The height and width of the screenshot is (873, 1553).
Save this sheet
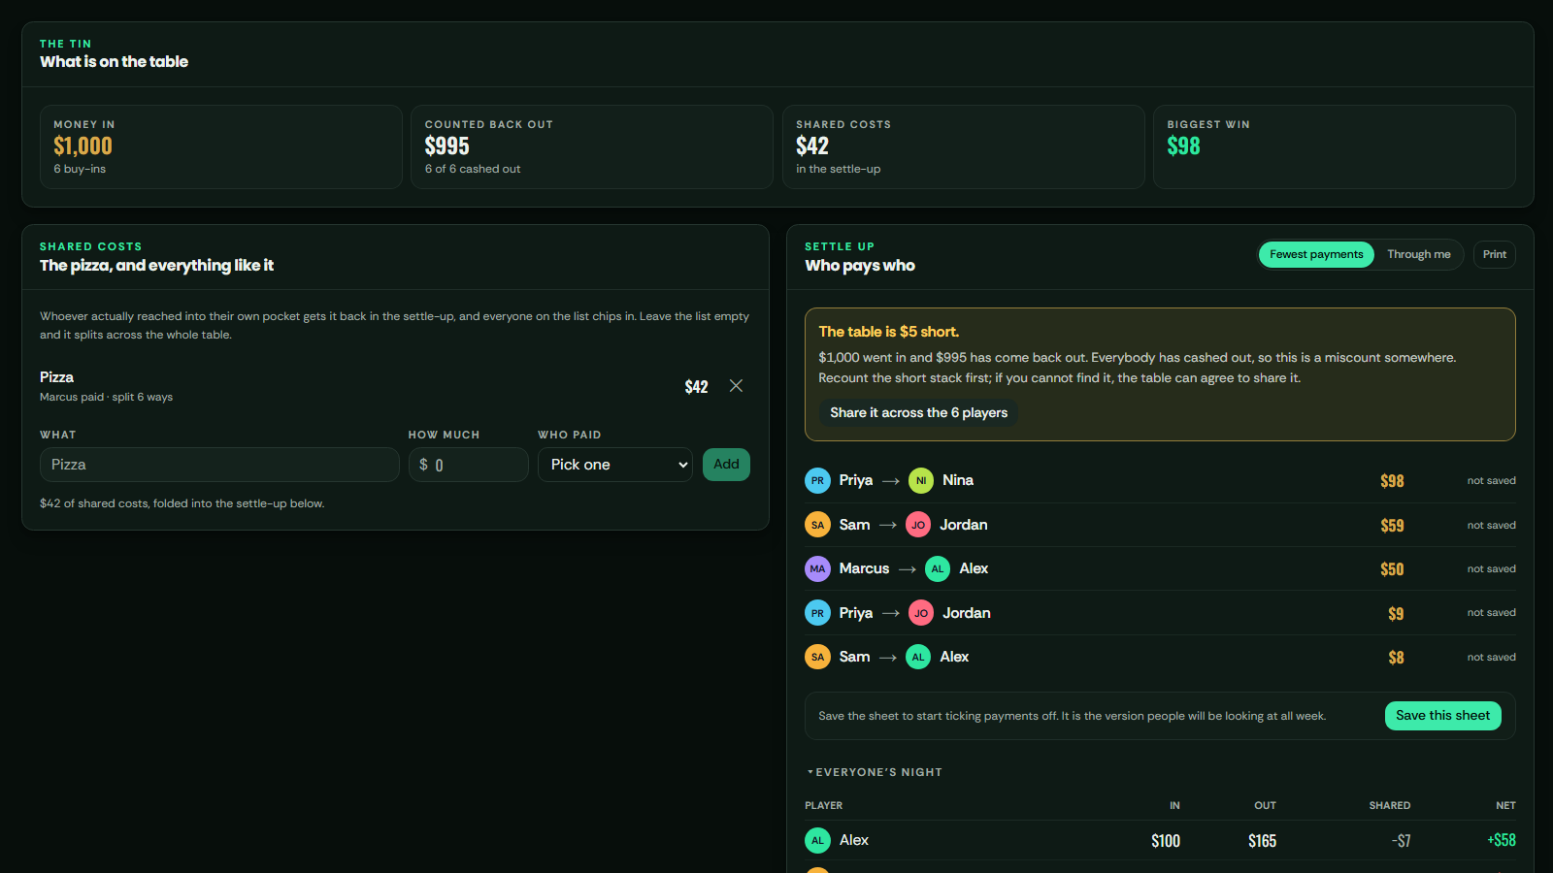[1442, 716]
